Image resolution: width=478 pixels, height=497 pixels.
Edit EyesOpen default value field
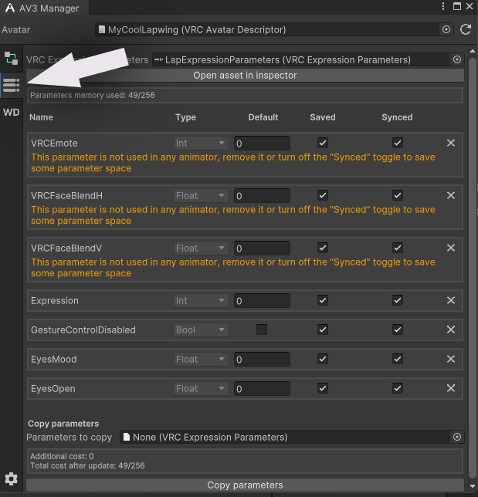(x=262, y=389)
